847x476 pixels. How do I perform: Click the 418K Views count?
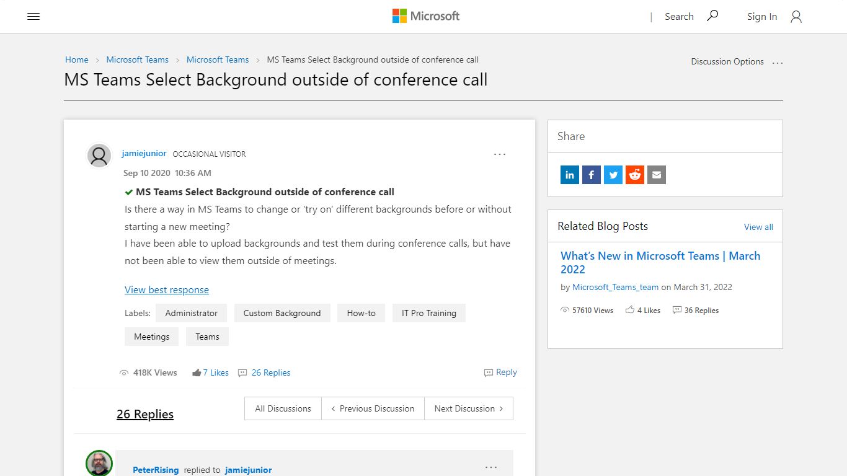pyautogui.click(x=148, y=372)
